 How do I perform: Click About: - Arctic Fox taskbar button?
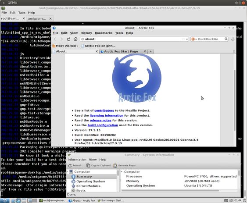coord(82,200)
